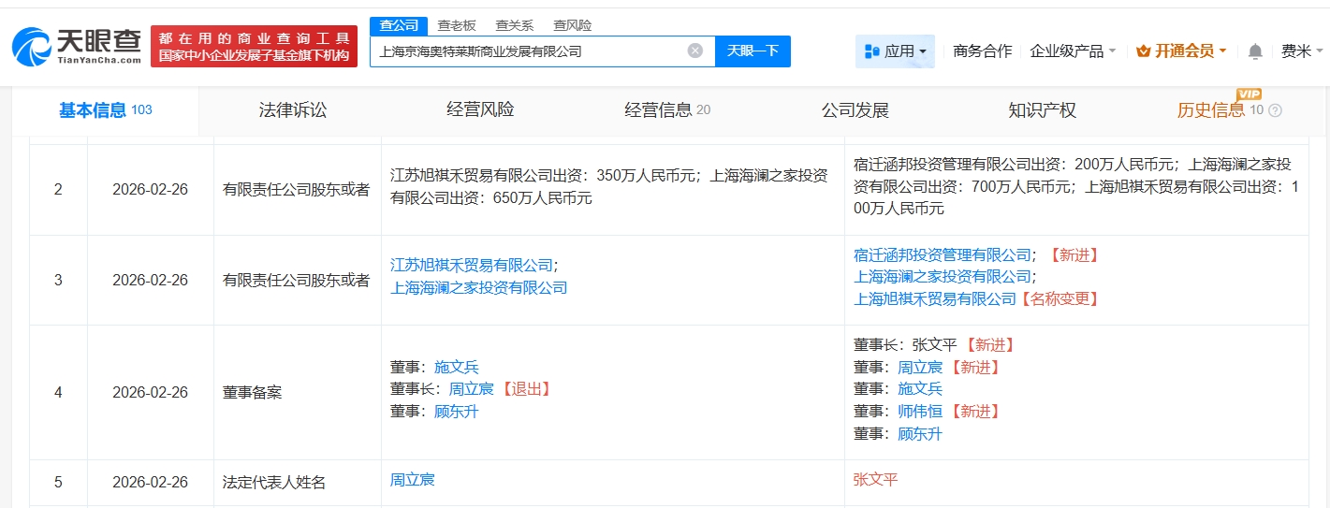Open the 经营风险 tab
This screenshot has width=1330, height=508.
coord(480,110)
